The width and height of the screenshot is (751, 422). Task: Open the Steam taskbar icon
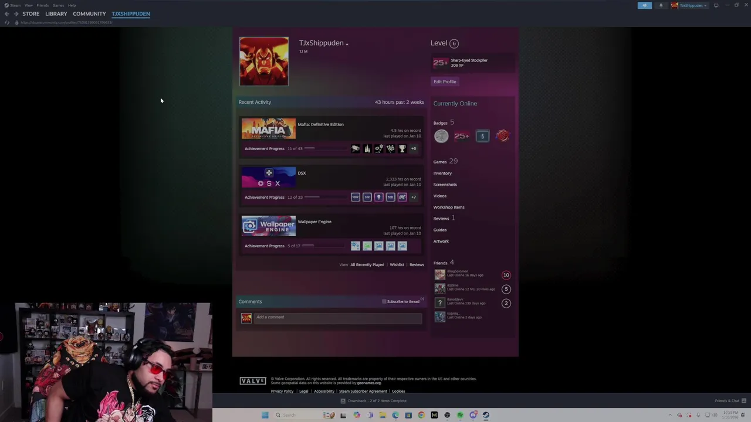pyautogui.click(x=486, y=415)
